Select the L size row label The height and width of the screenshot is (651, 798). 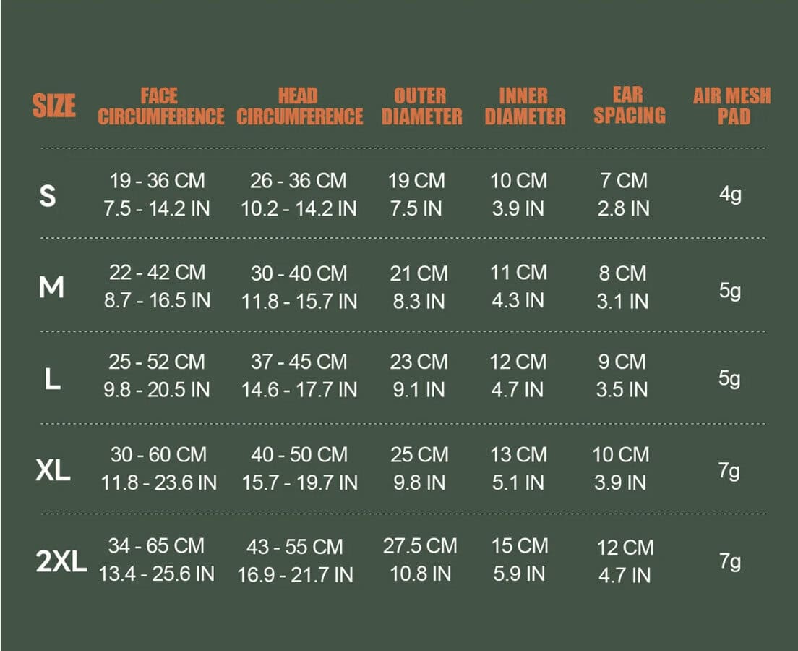pos(53,379)
